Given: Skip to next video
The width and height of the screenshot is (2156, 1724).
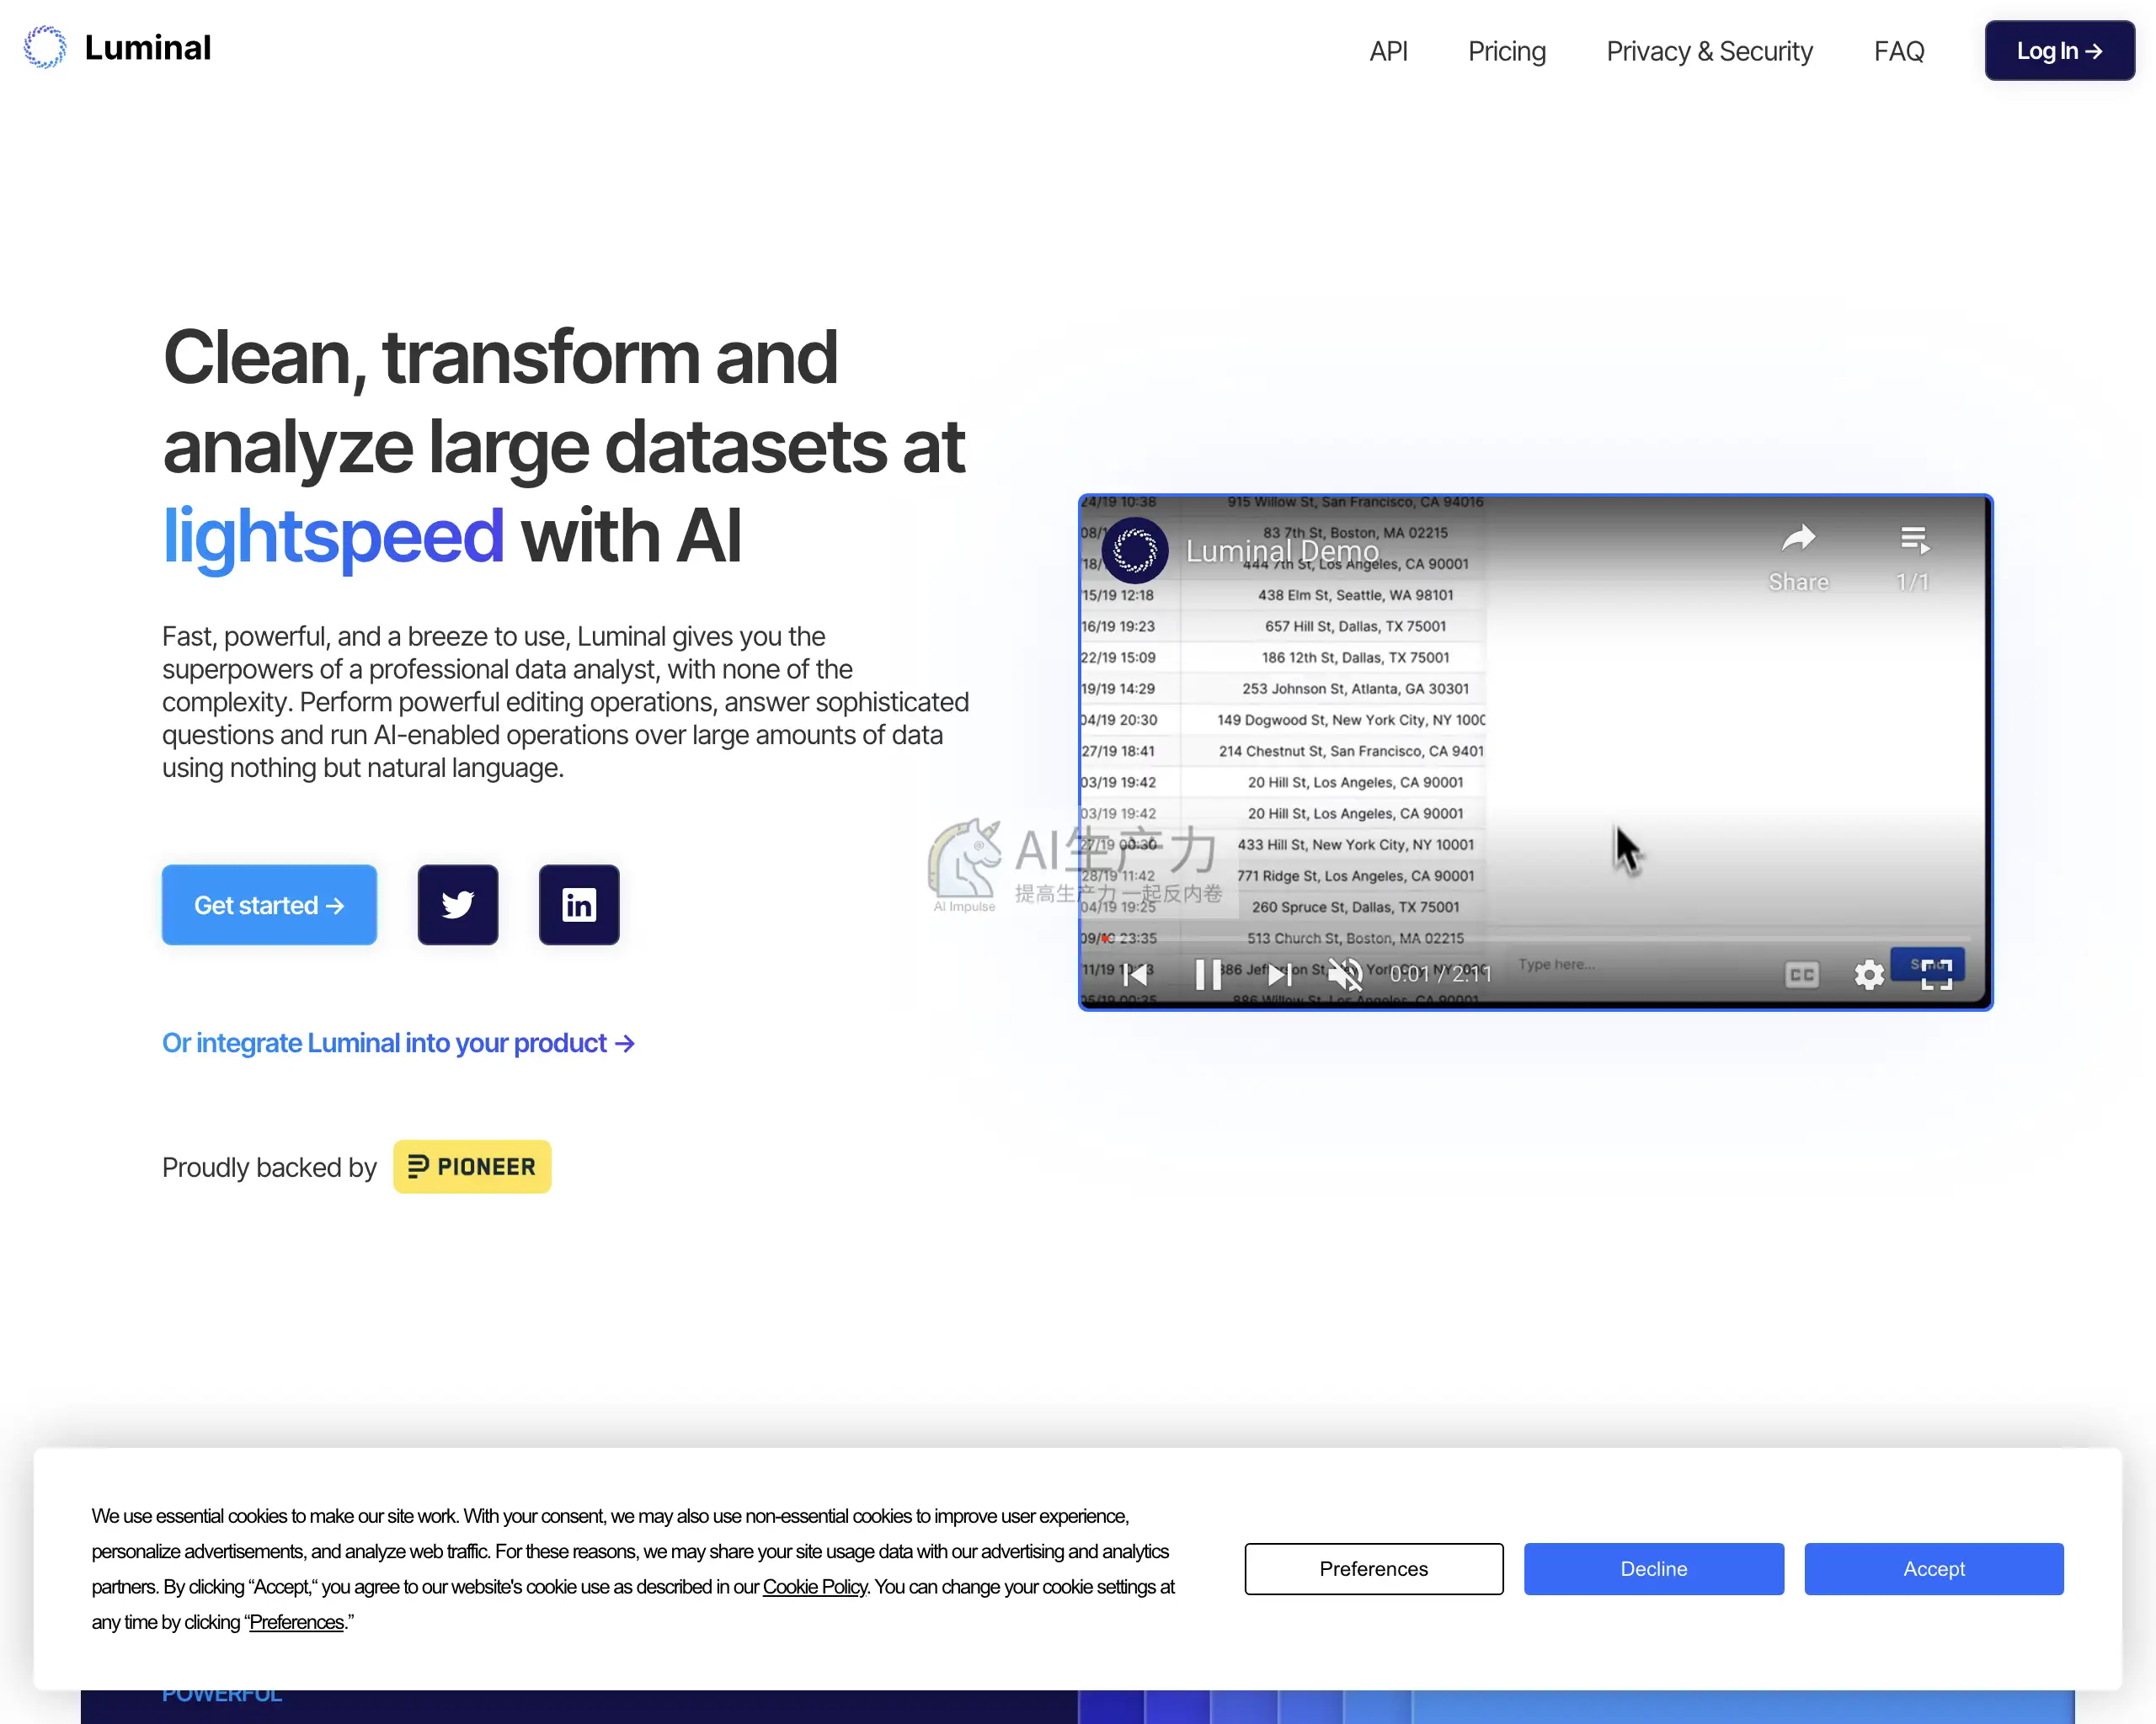Looking at the screenshot, I should click(1279, 973).
